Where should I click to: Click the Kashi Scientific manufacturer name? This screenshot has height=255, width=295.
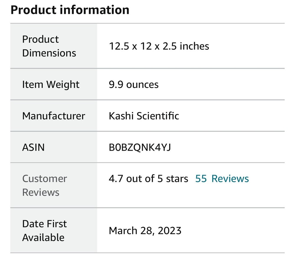click(x=144, y=116)
